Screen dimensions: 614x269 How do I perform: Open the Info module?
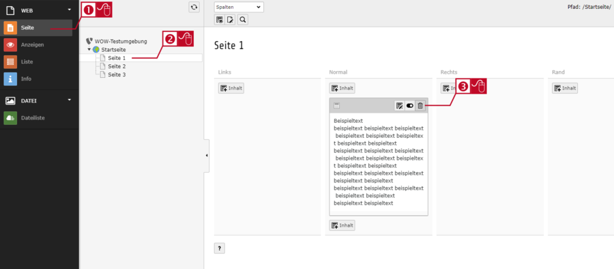36,79
